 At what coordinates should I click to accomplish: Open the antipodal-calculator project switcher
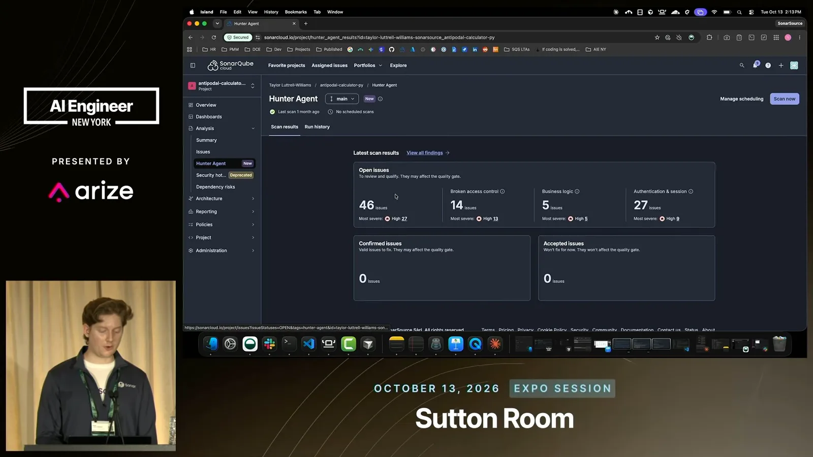222,86
